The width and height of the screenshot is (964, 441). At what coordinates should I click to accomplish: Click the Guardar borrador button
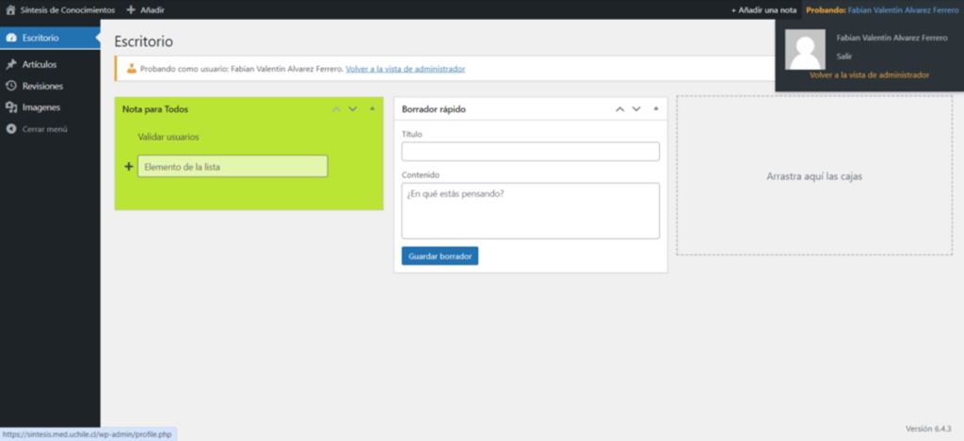440,256
